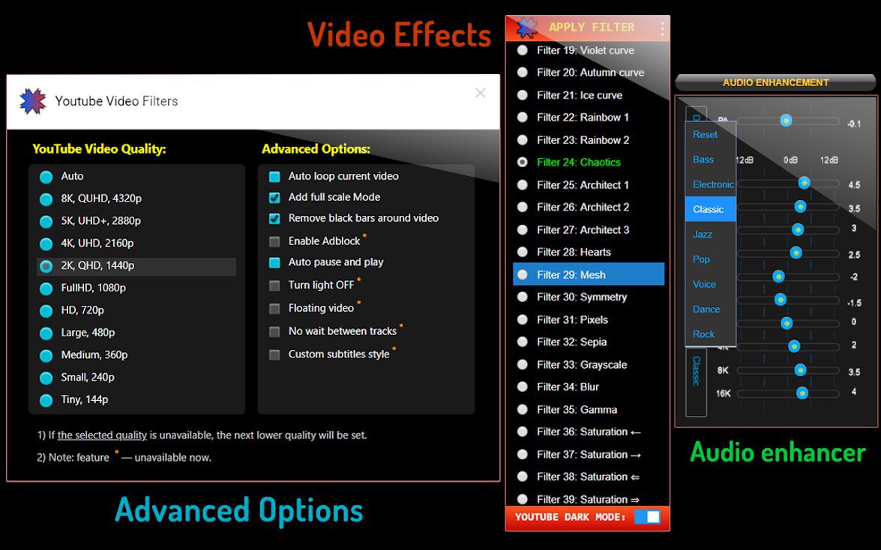Screen dimensions: 881x550
Task: Click the Audio Enhancement header bar
Action: point(775,82)
